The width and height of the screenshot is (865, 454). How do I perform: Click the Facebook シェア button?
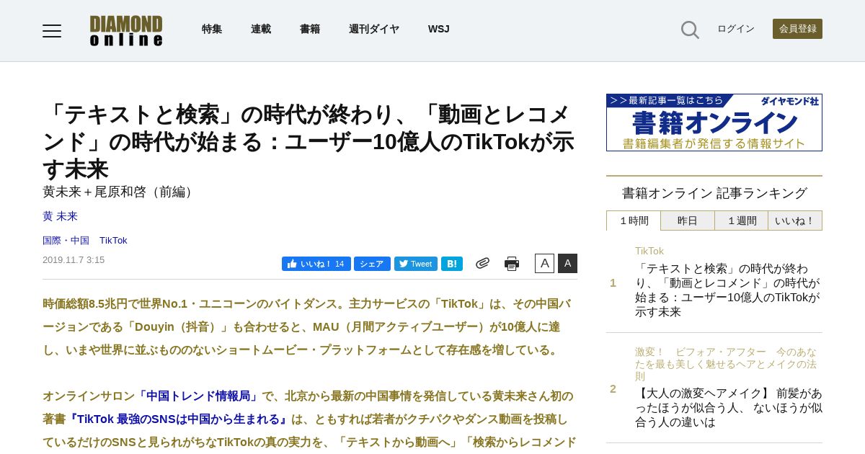click(x=372, y=264)
